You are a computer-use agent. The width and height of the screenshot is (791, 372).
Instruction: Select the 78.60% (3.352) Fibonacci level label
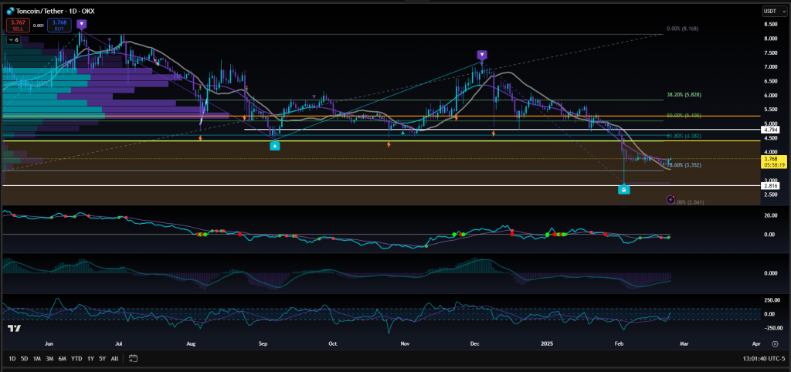pos(684,165)
